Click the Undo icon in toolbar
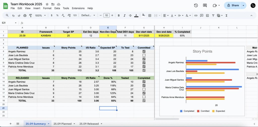The image size is (258, 127). coord(13,15)
